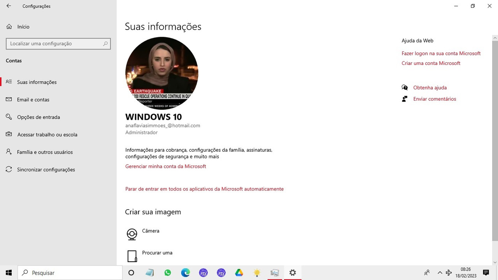Open Gerenciar minha conta da Microsoft
The width and height of the screenshot is (498, 280).
click(x=165, y=166)
